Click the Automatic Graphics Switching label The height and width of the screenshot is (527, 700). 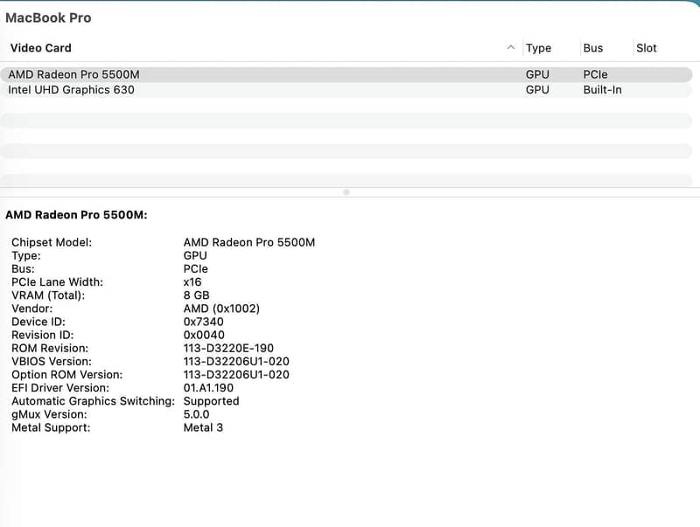94,401
